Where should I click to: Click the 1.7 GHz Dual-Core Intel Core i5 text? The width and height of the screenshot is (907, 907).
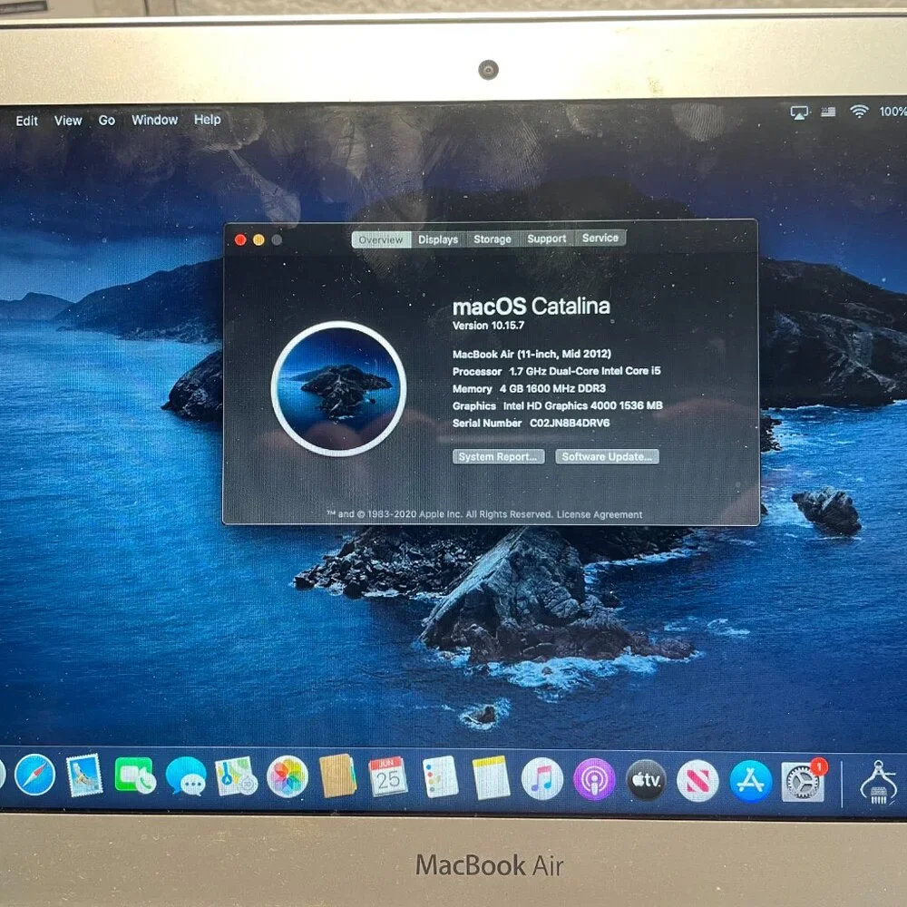point(585,371)
